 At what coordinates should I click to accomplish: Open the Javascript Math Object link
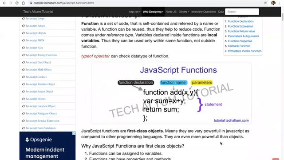click(x=39, y=69)
